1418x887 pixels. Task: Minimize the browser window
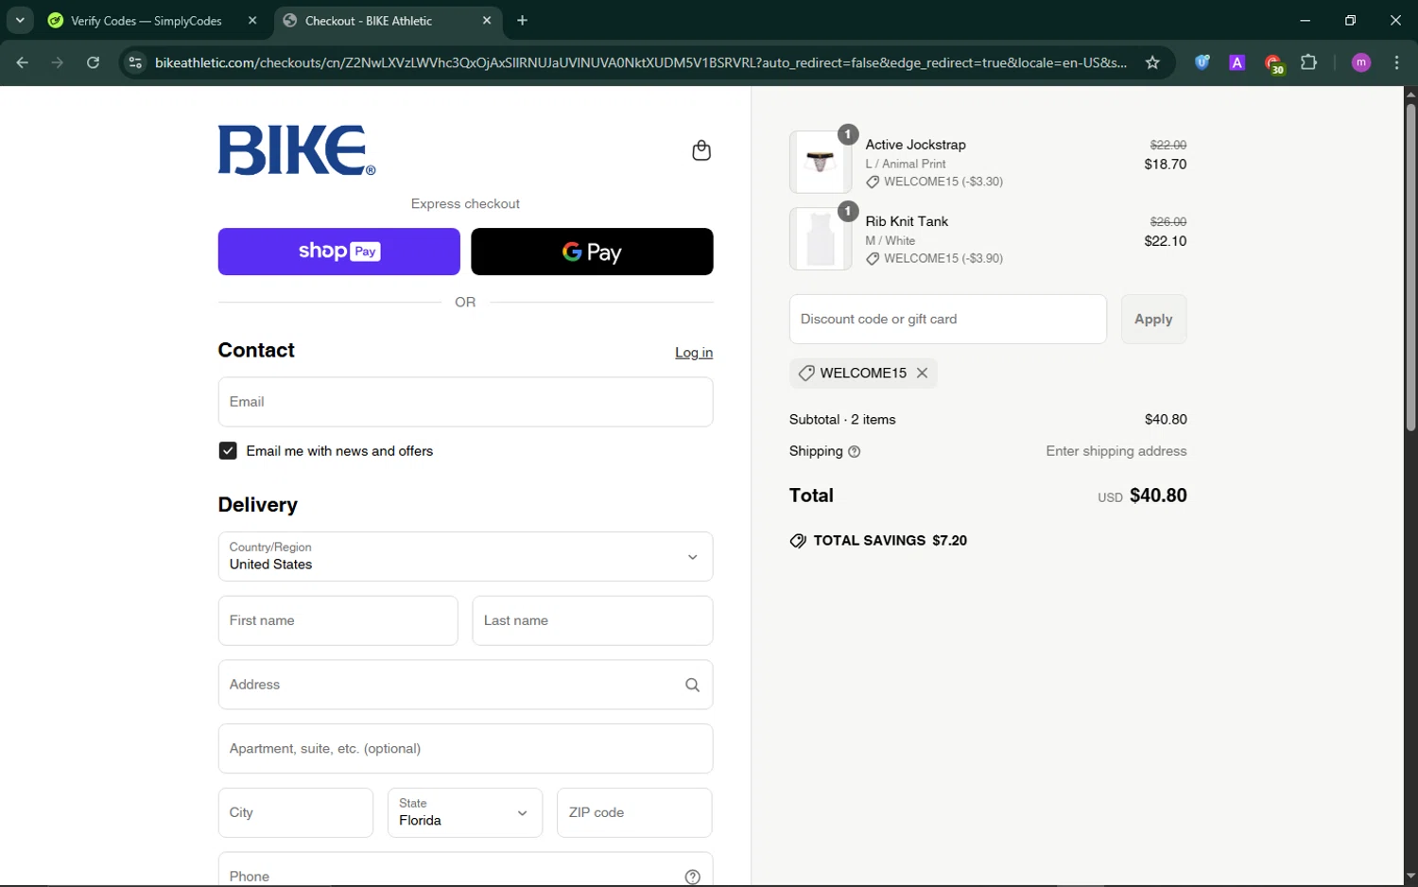pos(1306,20)
